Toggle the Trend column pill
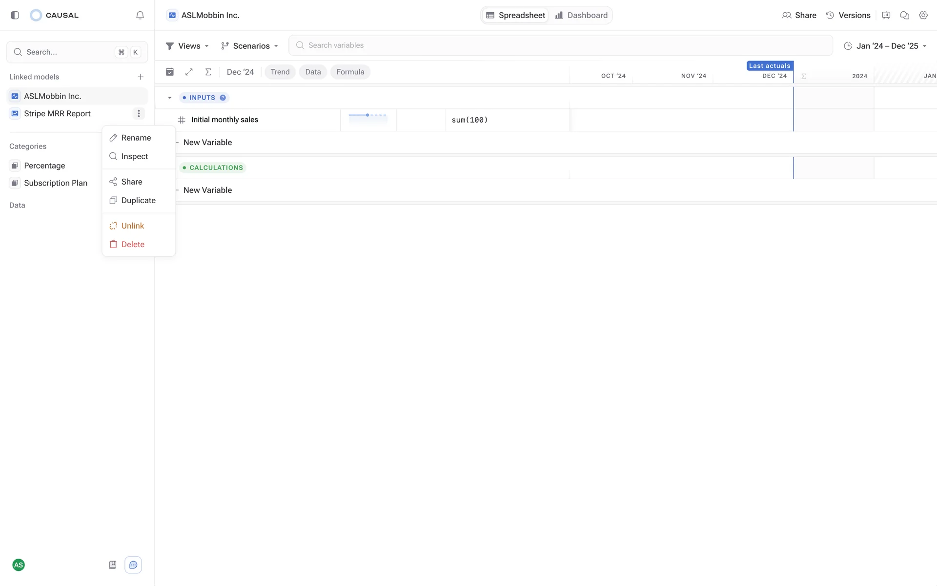The width and height of the screenshot is (937, 586). [280, 72]
